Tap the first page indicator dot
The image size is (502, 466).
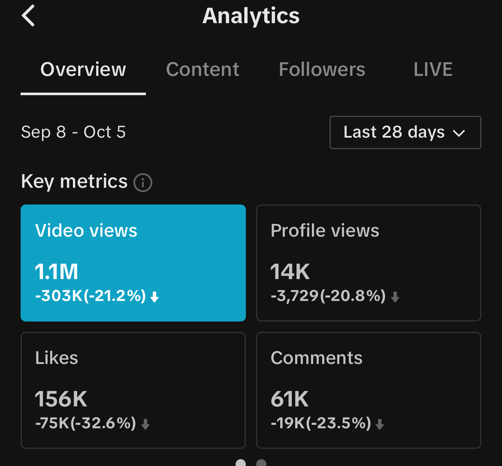241,463
